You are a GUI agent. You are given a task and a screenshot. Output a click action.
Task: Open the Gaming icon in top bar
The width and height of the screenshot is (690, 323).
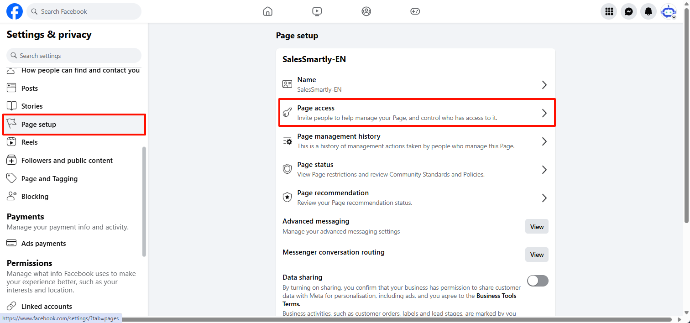tap(415, 11)
